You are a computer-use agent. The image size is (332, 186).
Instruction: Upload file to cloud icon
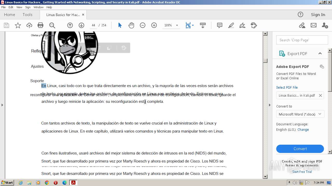pos(29,25)
